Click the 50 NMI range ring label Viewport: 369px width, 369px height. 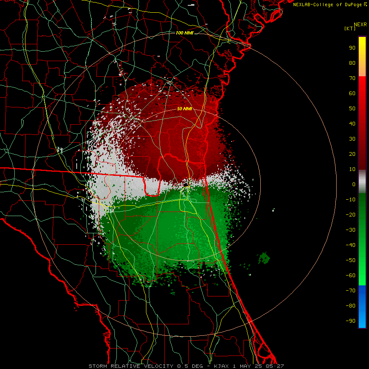[184, 109]
